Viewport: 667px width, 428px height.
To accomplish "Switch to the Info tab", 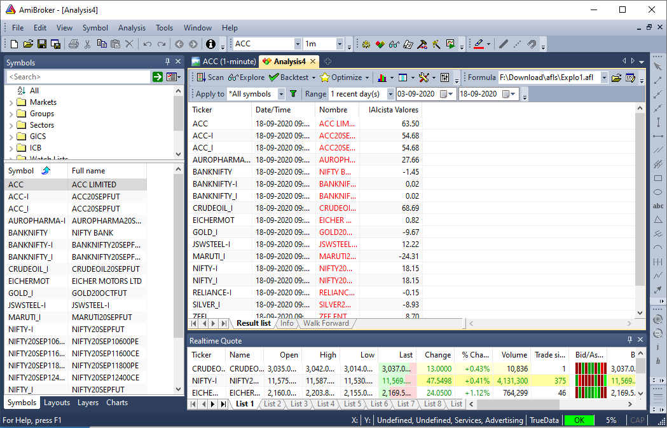I will [287, 323].
